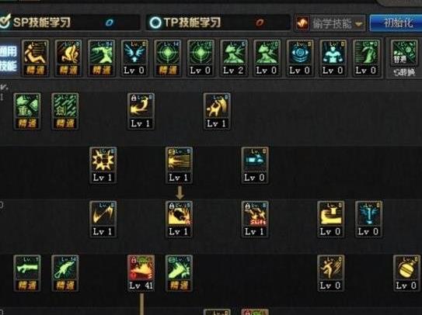Viewport: 422px width, 315px height.
Task: Open the 偷学技能 dropdown
Action: coord(330,23)
